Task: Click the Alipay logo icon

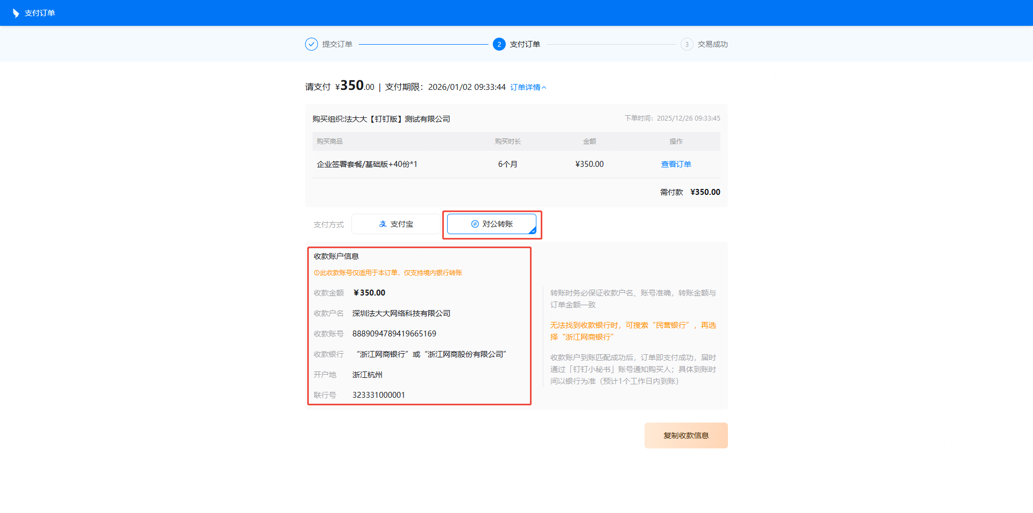Action: (383, 224)
